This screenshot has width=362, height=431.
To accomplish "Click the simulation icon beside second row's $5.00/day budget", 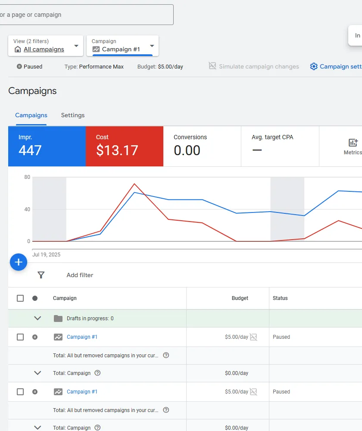I will click(253, 392).
